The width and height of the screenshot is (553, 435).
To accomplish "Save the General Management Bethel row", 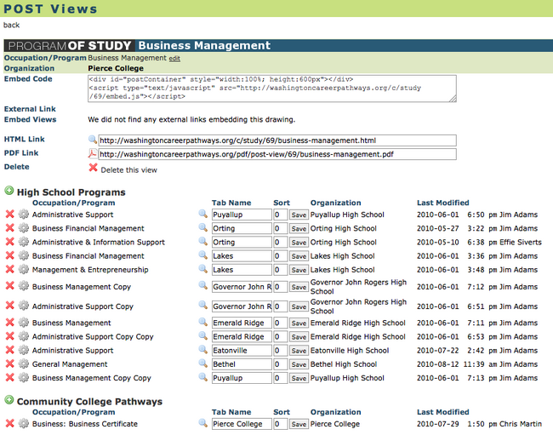I will click(x=299, y=364).
